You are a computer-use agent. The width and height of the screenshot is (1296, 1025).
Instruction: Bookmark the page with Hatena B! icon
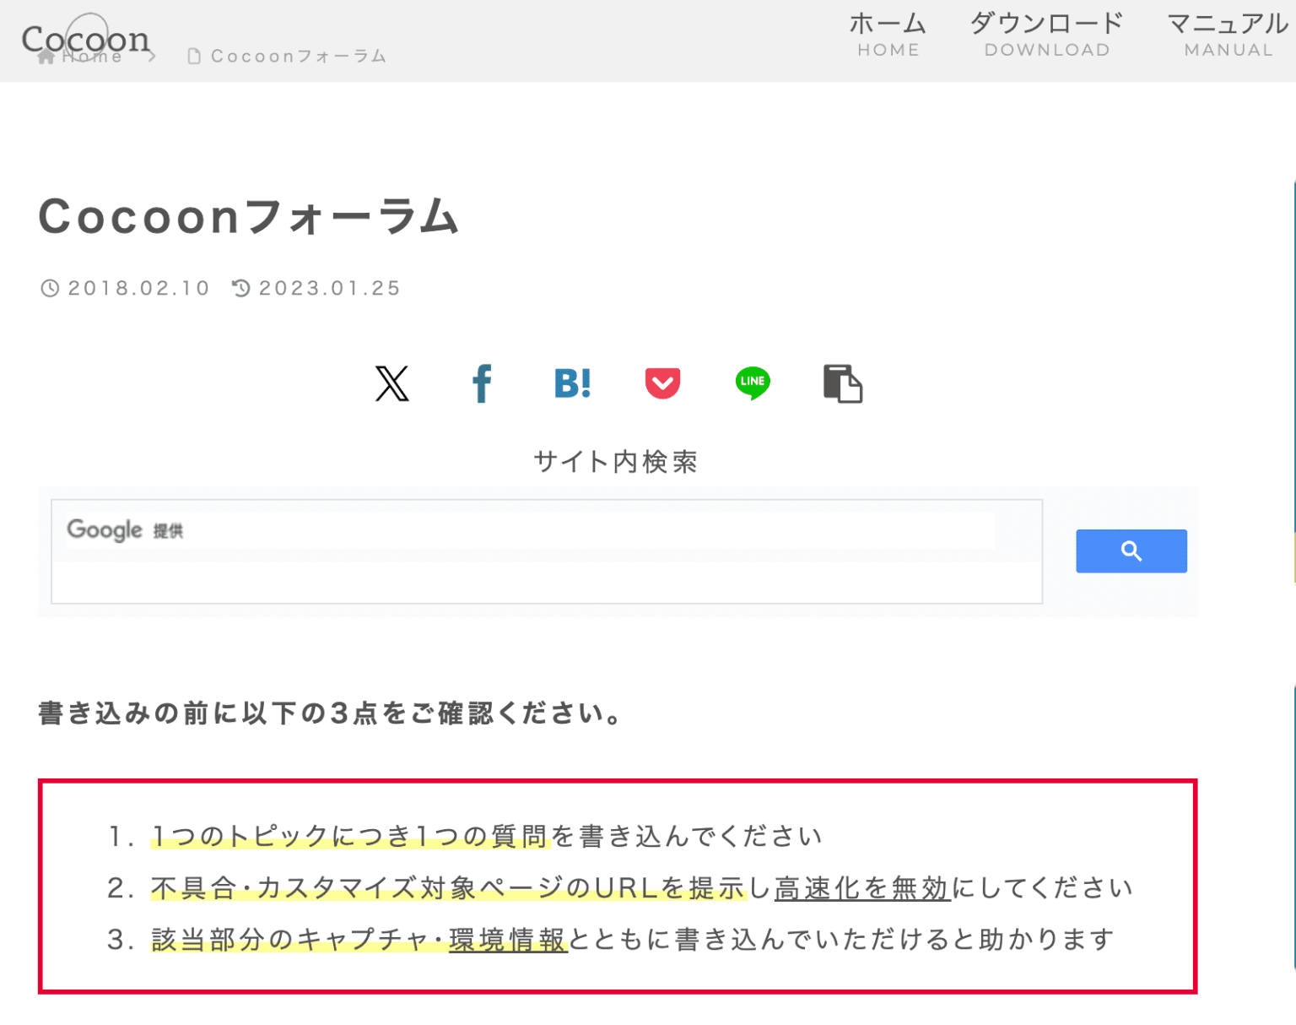point(572,384)
